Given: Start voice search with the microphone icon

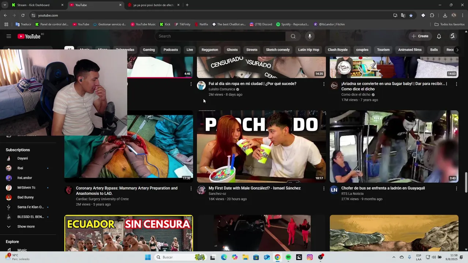Looking at the screenshot, I should pyautogui.click(x=310, y=36).
